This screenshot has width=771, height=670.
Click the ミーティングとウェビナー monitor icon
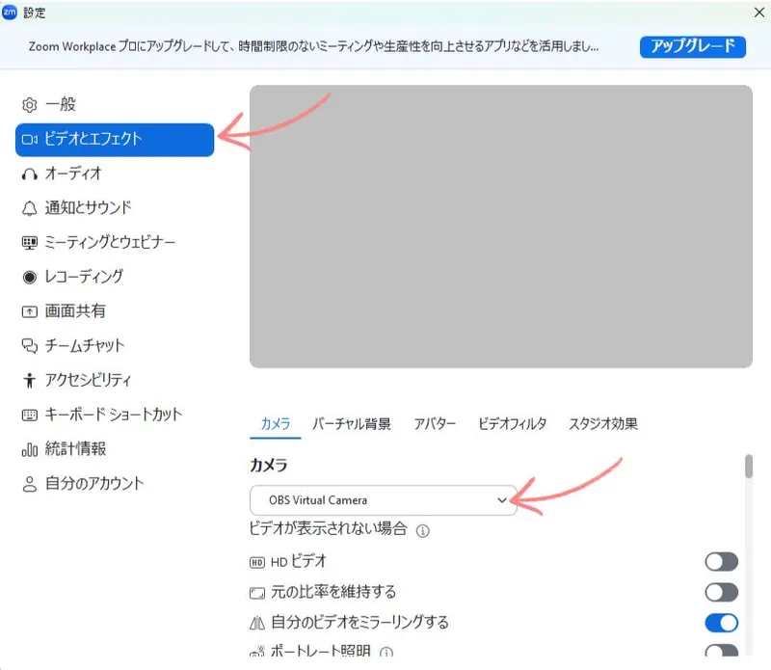[x=29, y=242]
